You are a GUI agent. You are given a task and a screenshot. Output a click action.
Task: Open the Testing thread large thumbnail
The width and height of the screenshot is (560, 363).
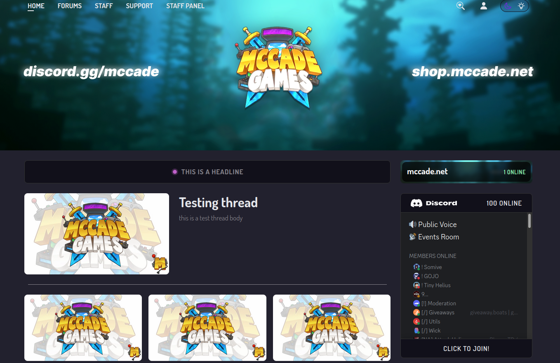pyautogui.click(x=96, y=234)
